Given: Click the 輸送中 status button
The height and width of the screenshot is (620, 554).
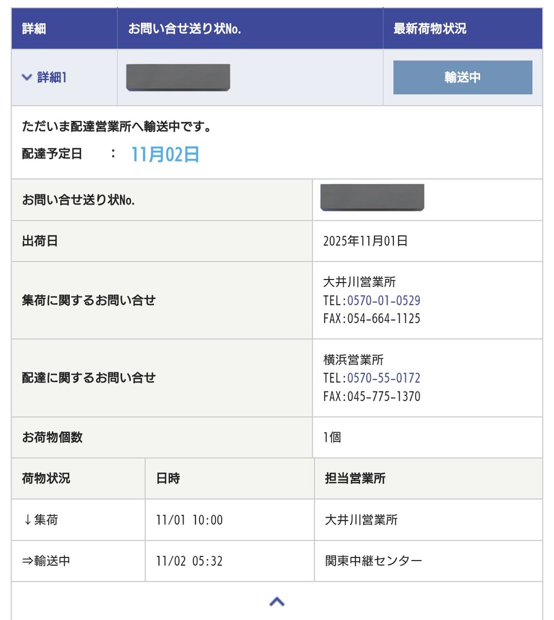Looking at the screenshot, I should click(463, 78).
